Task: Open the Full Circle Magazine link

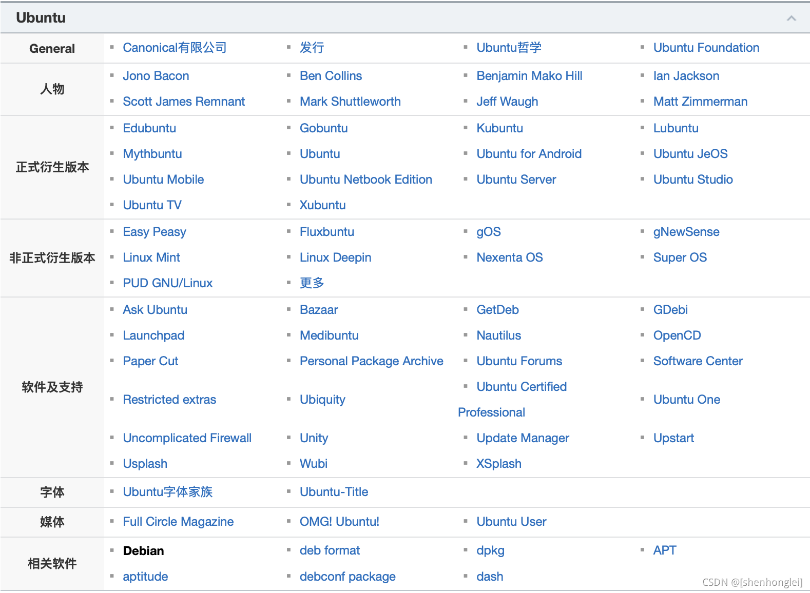Action: 178,522
